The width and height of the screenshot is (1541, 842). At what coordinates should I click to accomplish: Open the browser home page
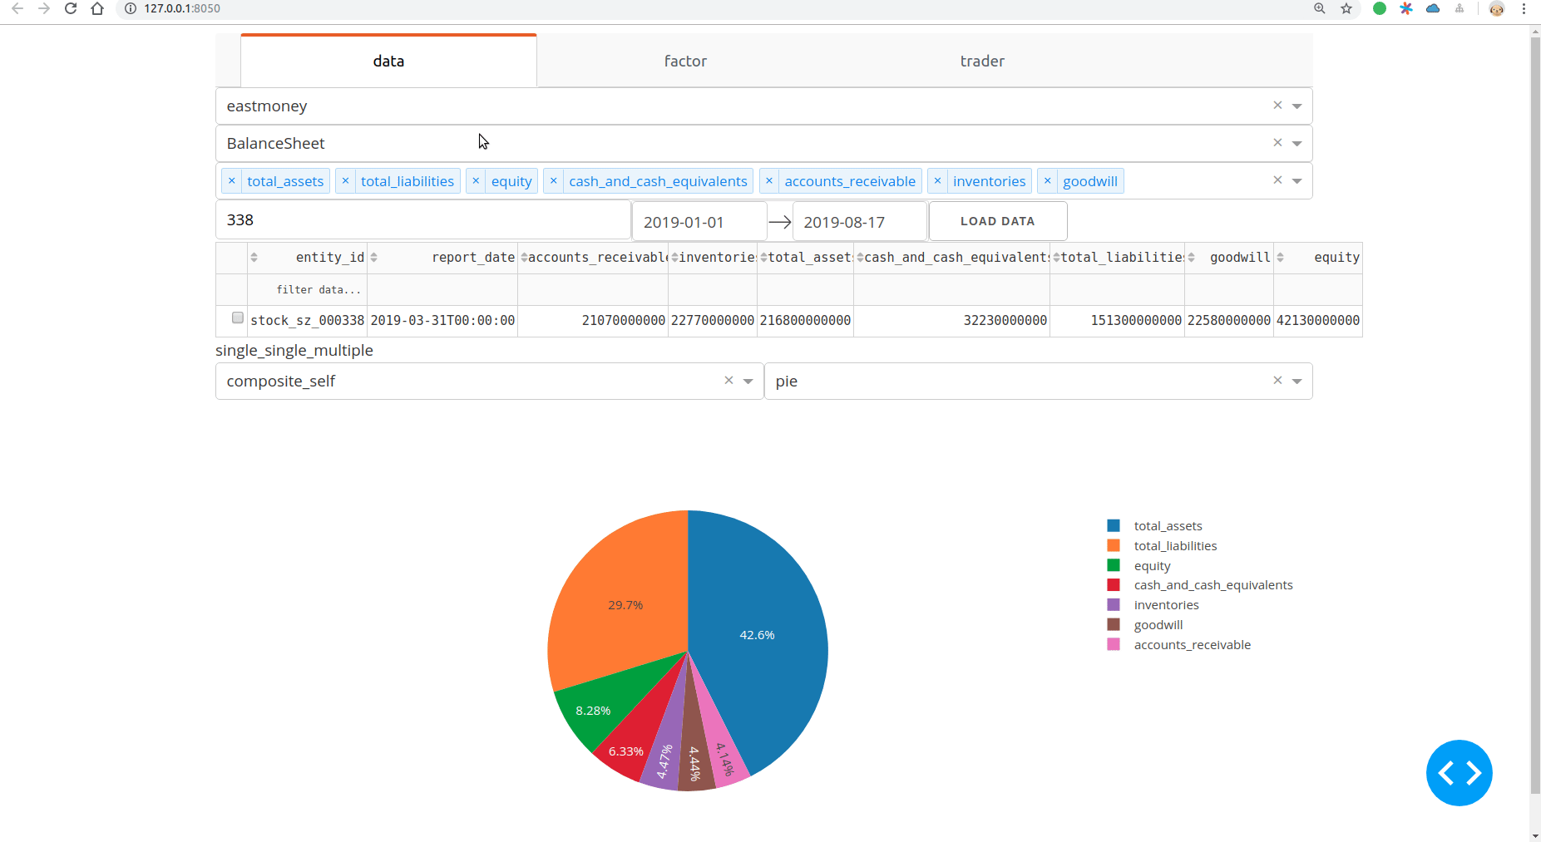97,8
